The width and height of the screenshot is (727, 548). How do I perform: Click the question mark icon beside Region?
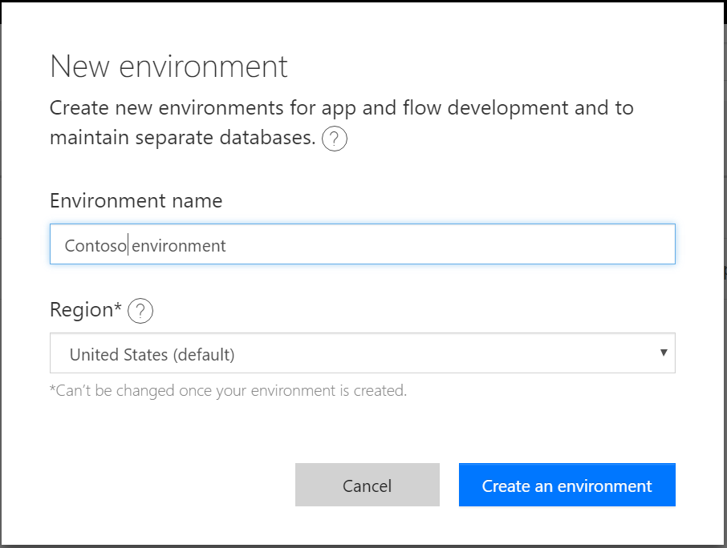[140, 311]
